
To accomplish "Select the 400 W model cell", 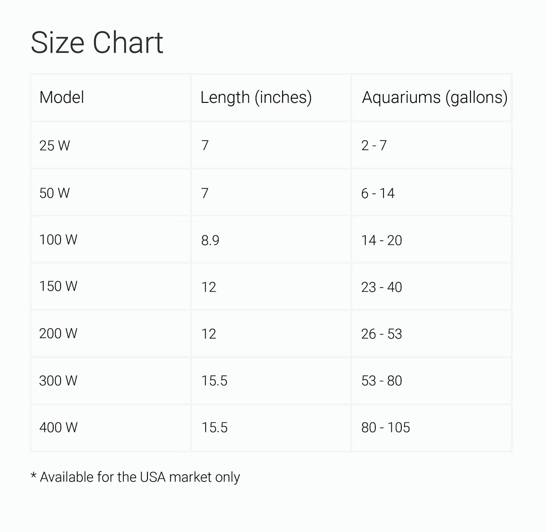I will 58,427.
